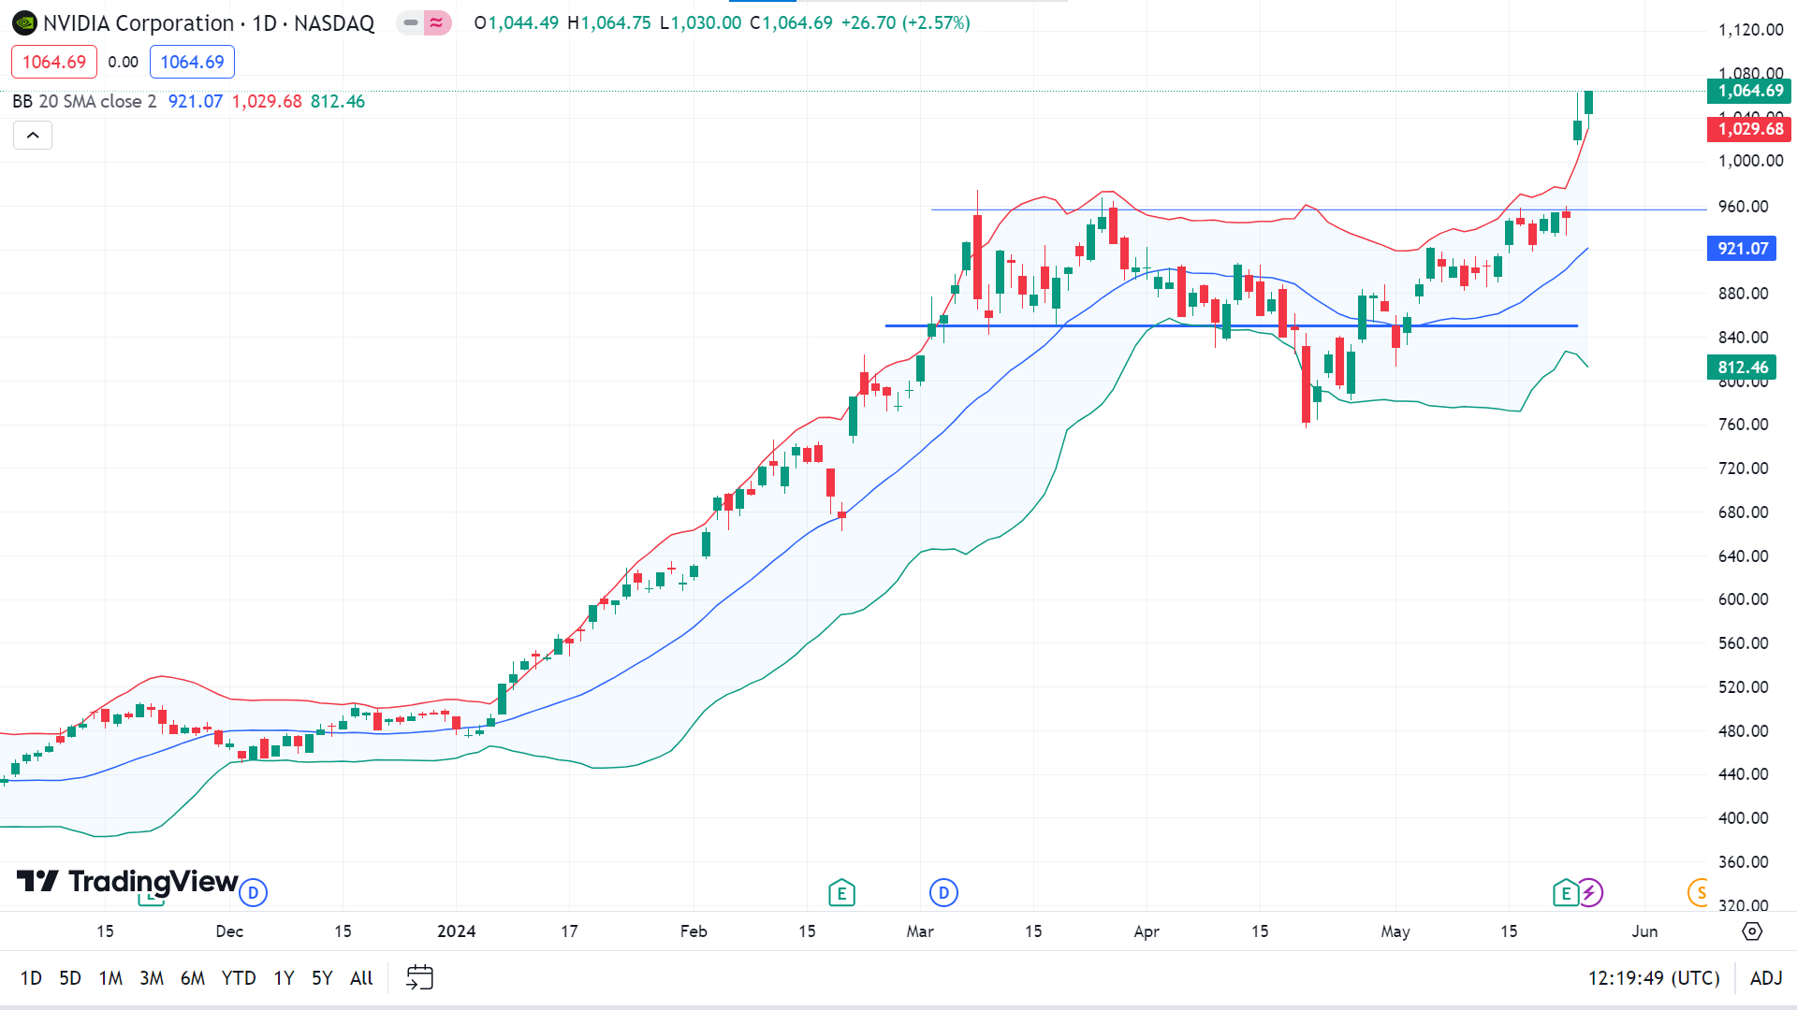This screenshot has height=1010, width=1797.
Task: Click the 1,120.00 price axis label
Action: (x=1750, y=30)
